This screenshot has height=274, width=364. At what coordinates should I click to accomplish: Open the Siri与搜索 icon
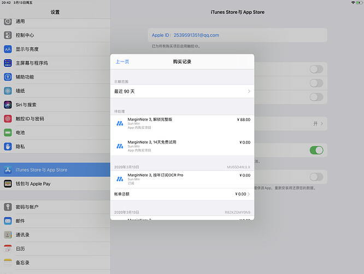click(8, 105)
